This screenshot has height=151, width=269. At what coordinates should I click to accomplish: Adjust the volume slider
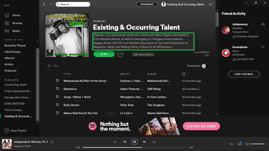click(258, 144)
